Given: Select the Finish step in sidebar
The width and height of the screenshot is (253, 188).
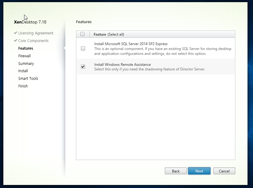Looking at the screenshot, I should pos(23,86).
